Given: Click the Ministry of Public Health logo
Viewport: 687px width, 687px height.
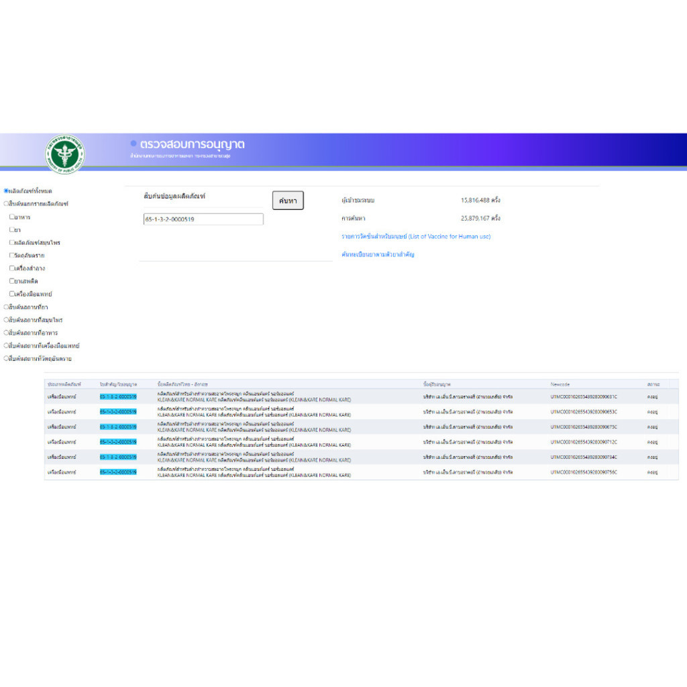Looking at the screenshot, I should pyautogui.click(x=65, y=154).
